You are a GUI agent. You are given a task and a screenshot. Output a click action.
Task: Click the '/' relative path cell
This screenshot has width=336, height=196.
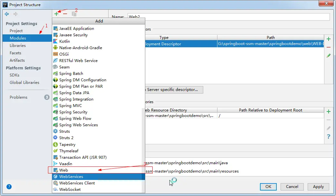pos(271,116)
